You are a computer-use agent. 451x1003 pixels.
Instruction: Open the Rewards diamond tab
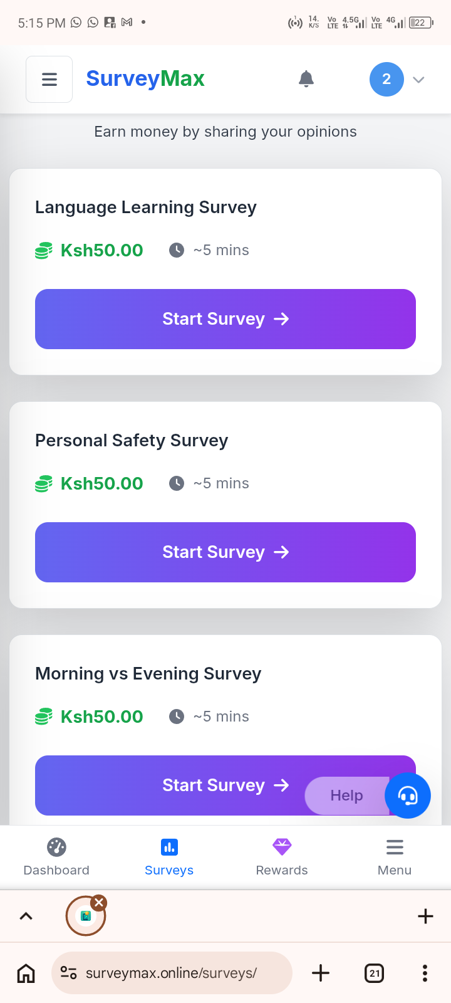click(282, 856)
